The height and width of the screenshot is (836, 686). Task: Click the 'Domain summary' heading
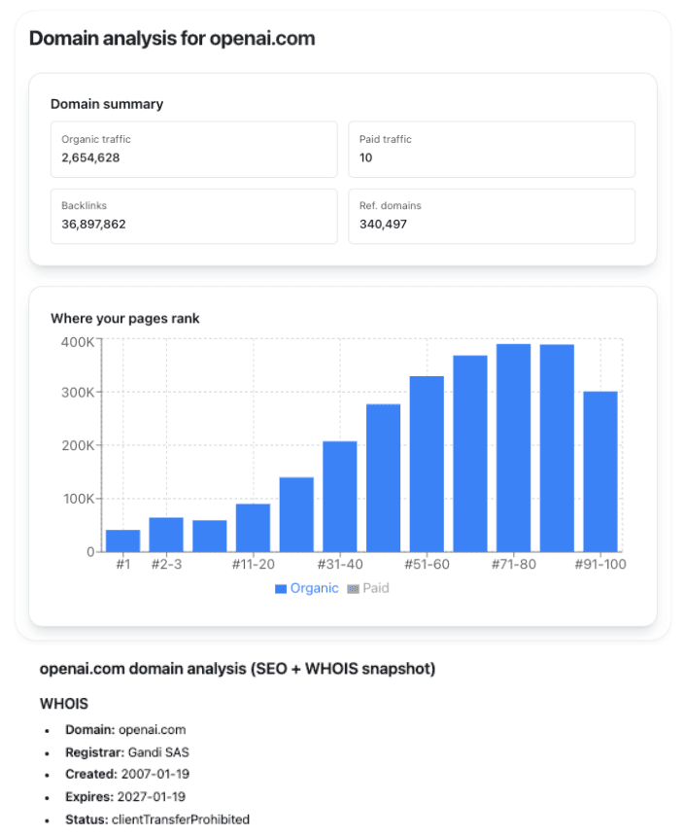point(107,104)
